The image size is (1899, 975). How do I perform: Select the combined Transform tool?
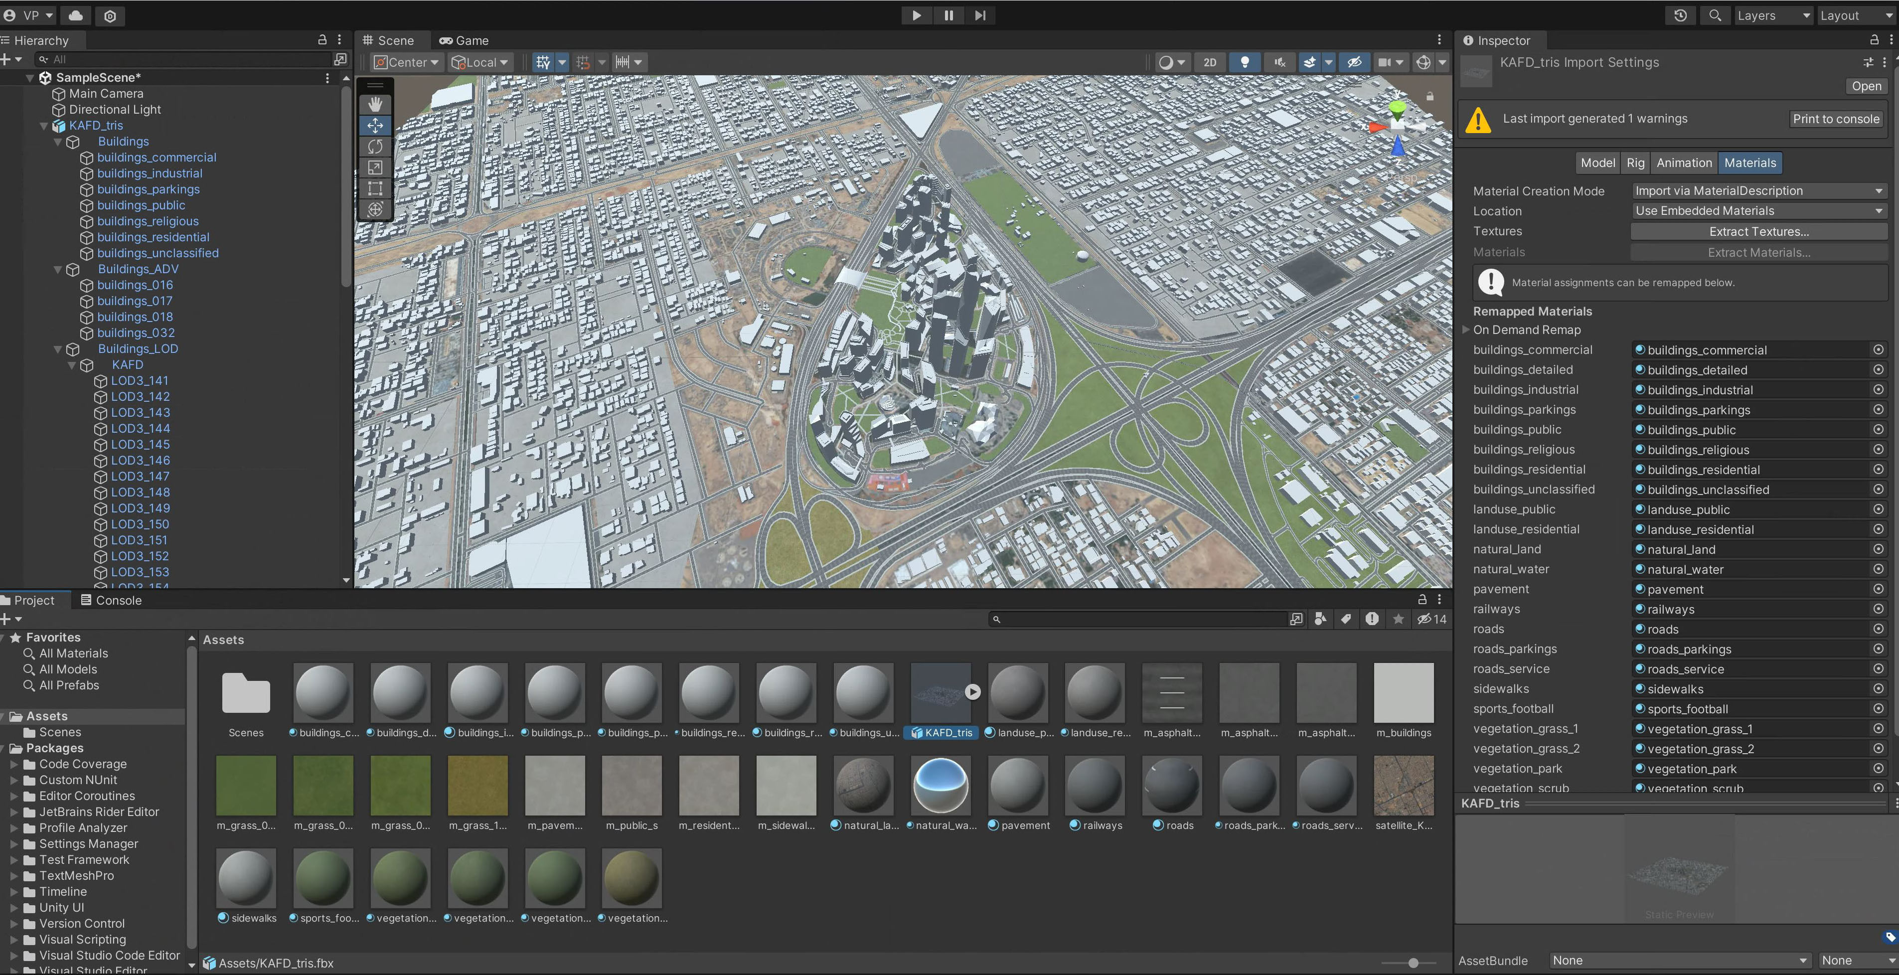pyautogui.click(x=375, y=209)
